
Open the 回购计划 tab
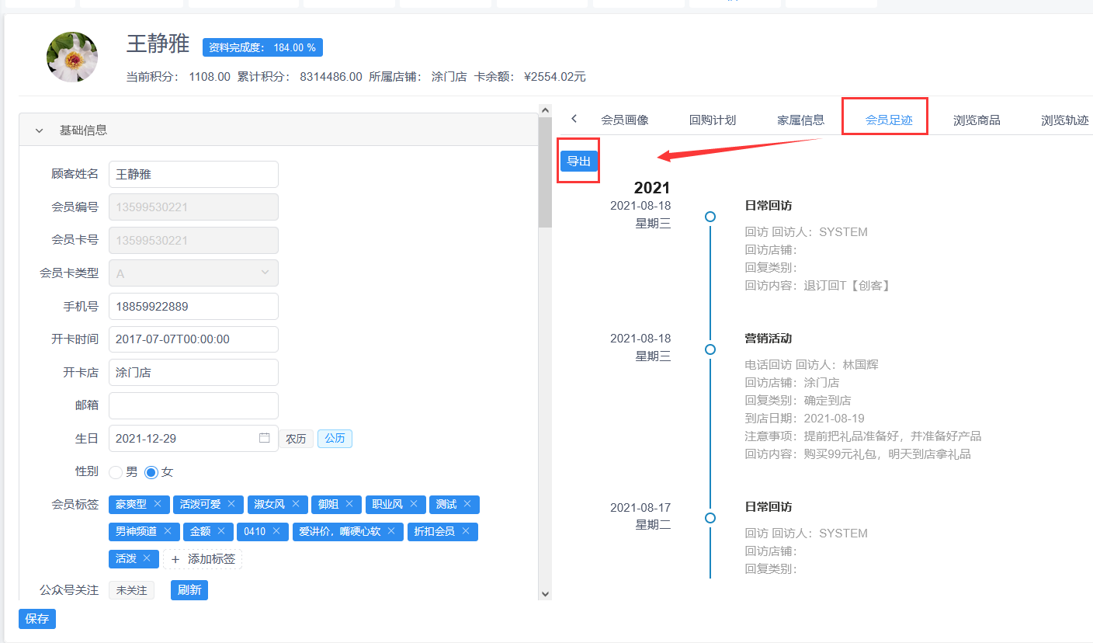pyautogui.click(x=713, y=120)
